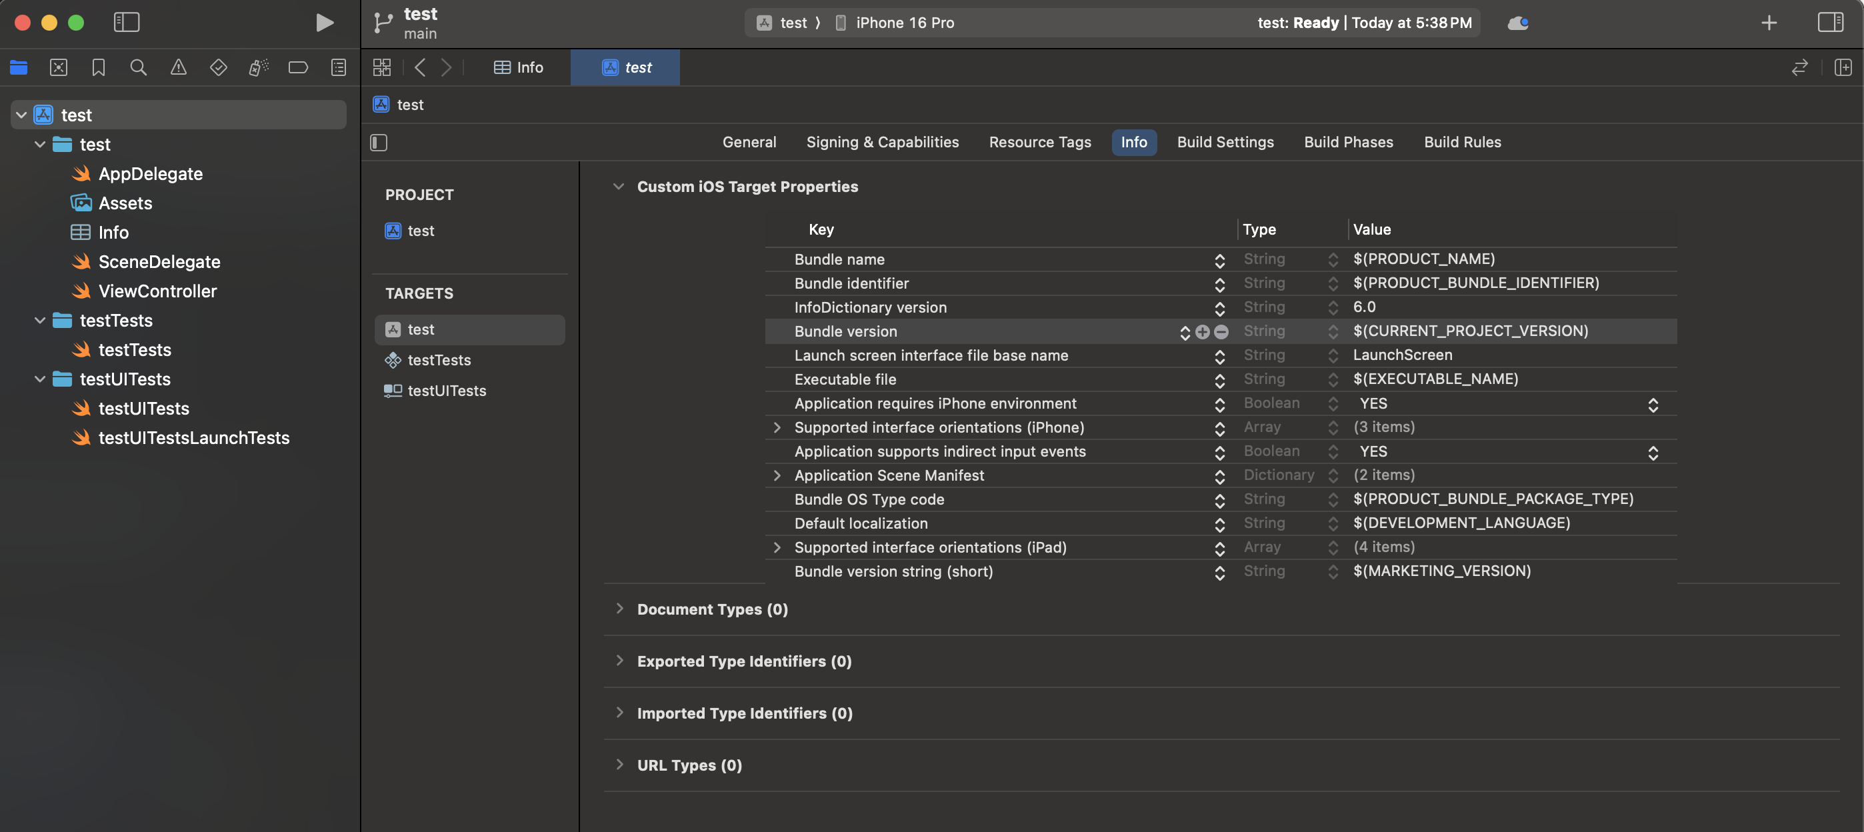Screen dimensions: 1864x832
Task: Select the testUITests target
Action: tap(446, 391)
